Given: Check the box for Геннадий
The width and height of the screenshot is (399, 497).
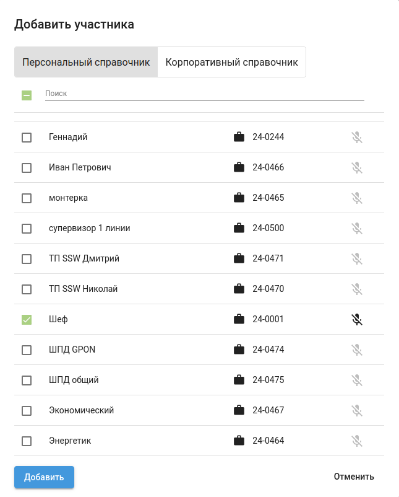Looking at the screenshot, I should (x=27, y=138).
